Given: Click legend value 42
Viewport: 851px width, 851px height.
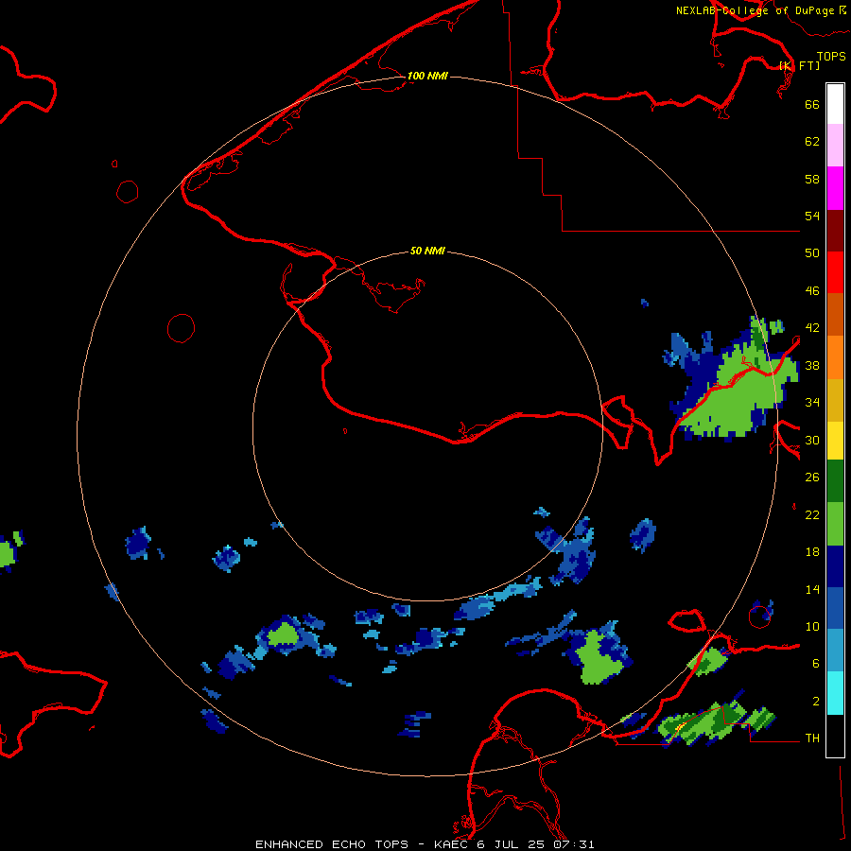Looking at the screenshot, I should coord(812,328).
